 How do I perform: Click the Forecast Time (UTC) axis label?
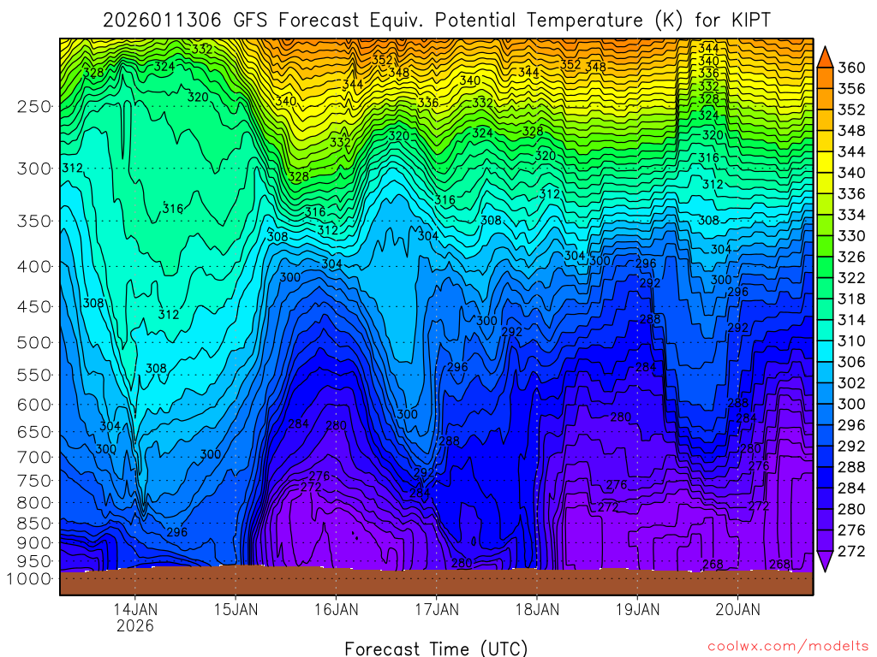pyautogui.click(x=436, y=648)
